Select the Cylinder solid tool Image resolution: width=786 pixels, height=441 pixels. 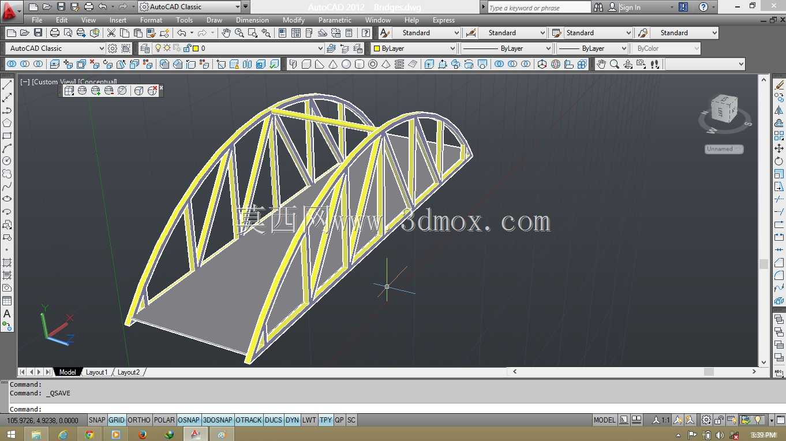pyautogui.click(x=359, y=64)
